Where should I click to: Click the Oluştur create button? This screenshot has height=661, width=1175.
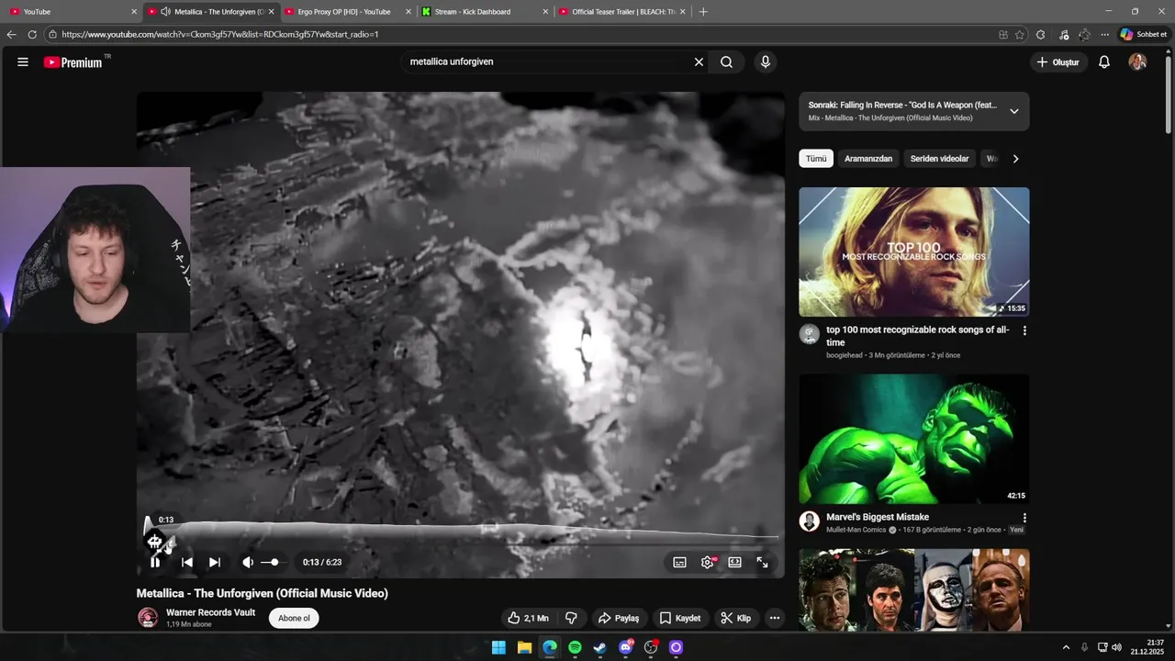point(1058,62)
